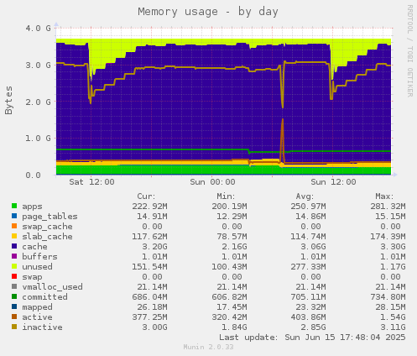The width and height of the screenshot is (417, 356).
Task: Click the olive inactive legend swatch
Action: (x=14, y=327)
